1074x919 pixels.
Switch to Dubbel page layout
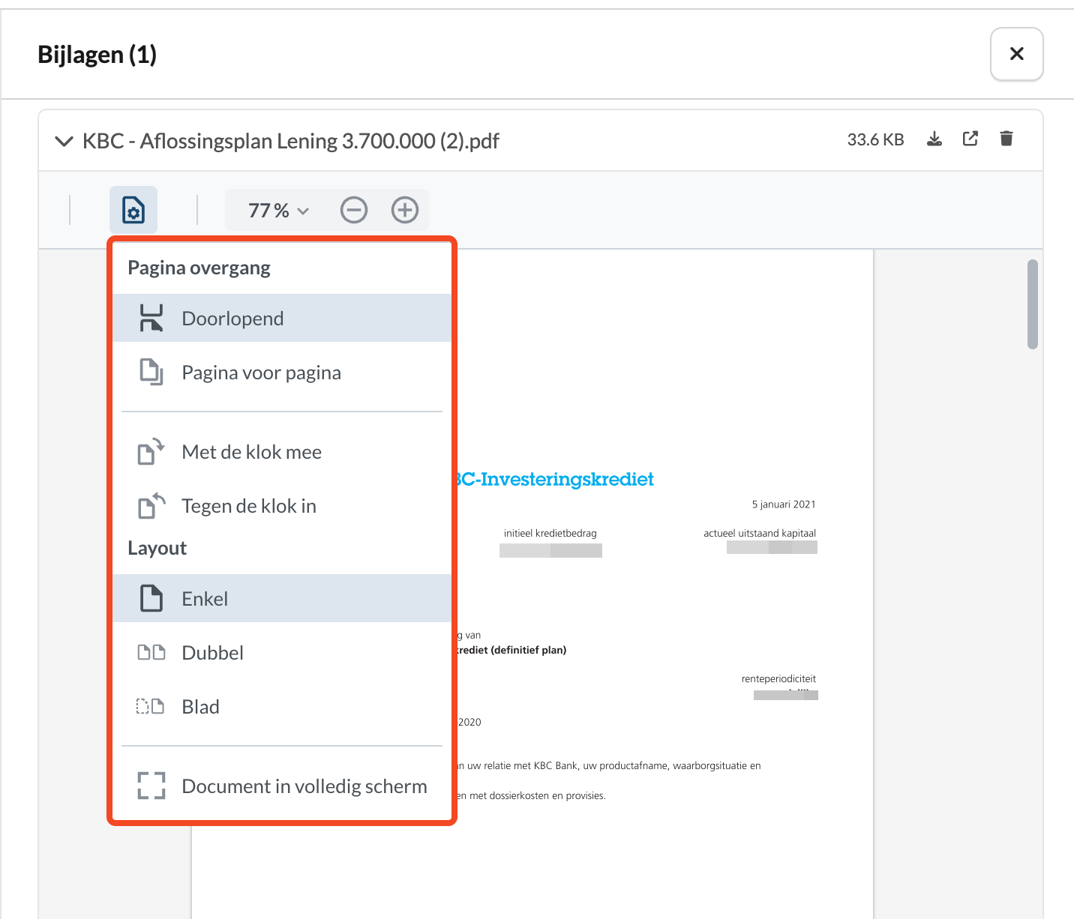click(x=212, y=653)
